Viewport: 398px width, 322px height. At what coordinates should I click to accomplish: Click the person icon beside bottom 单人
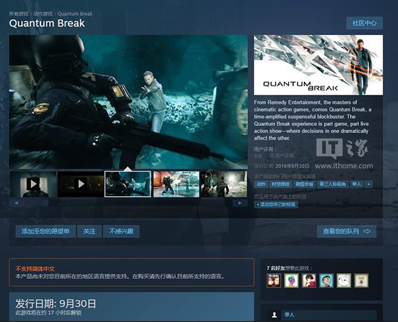point(274,315)
